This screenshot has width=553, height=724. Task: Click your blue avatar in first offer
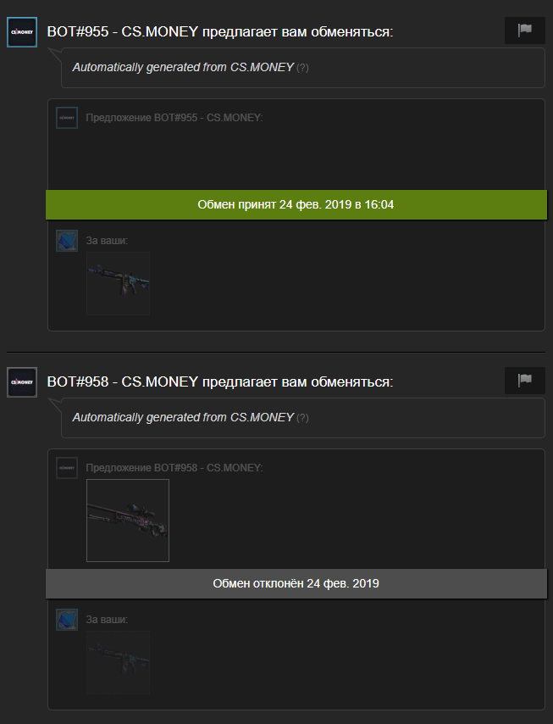pyautogui.click(x=67, y=241)
